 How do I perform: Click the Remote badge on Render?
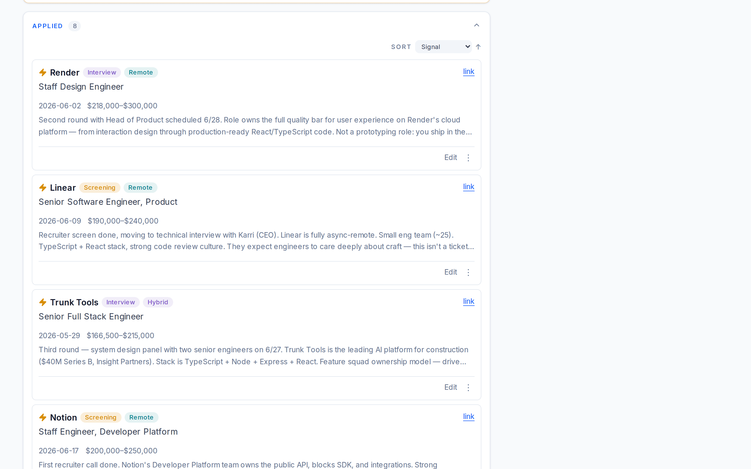(141, 73)
